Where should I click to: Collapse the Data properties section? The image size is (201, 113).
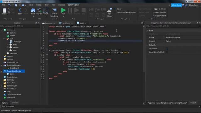(147, 30)
